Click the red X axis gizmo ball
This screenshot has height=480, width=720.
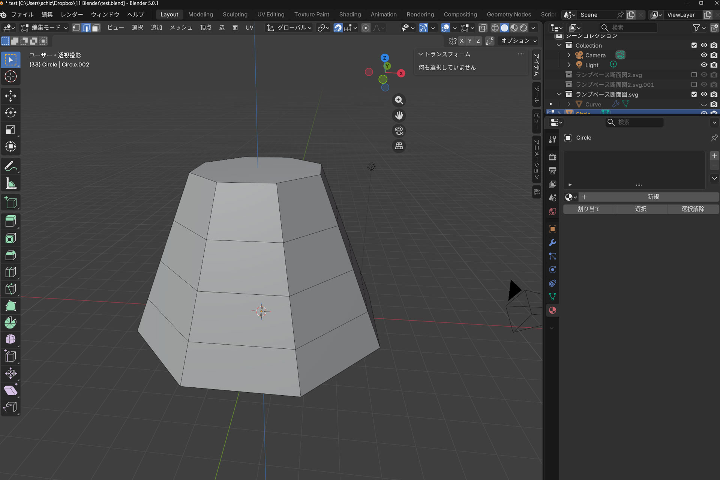[x=401, y=73]
